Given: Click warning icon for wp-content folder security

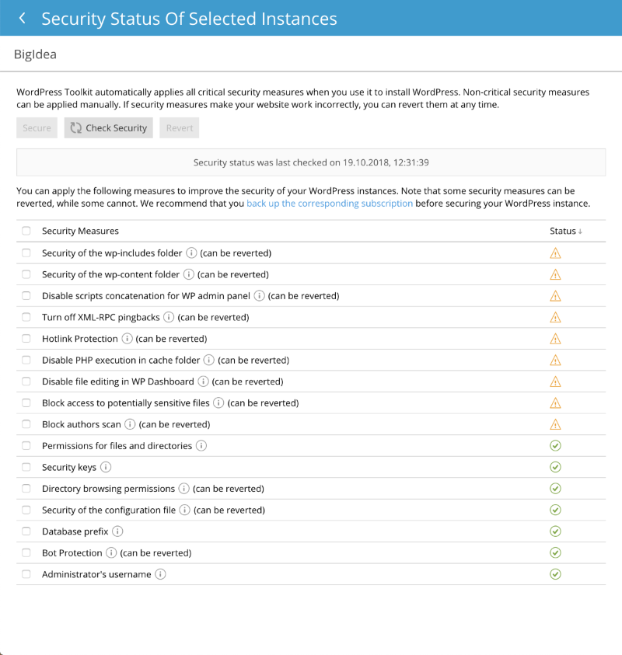Looking at the screenshot, I should point(555,274).
